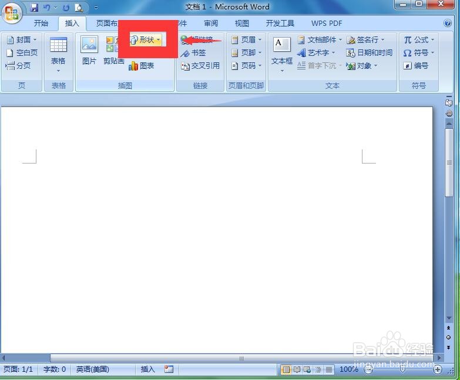
Task: Switch to draft view
Action: [x=329, y=369]
